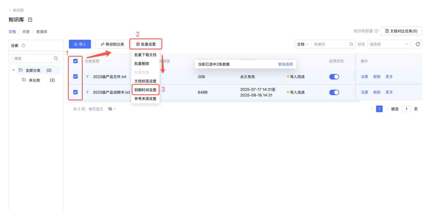Click the 取消选择 link

click(x=285, y=64)
